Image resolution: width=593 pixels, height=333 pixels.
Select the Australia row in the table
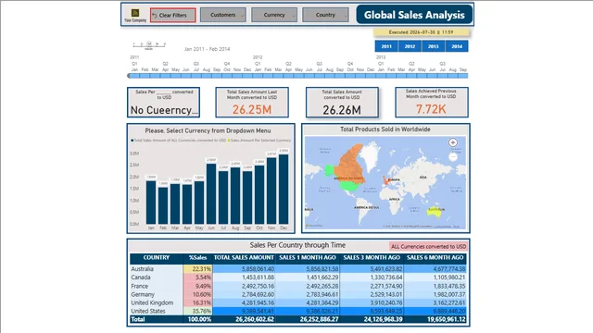[298, 269]
